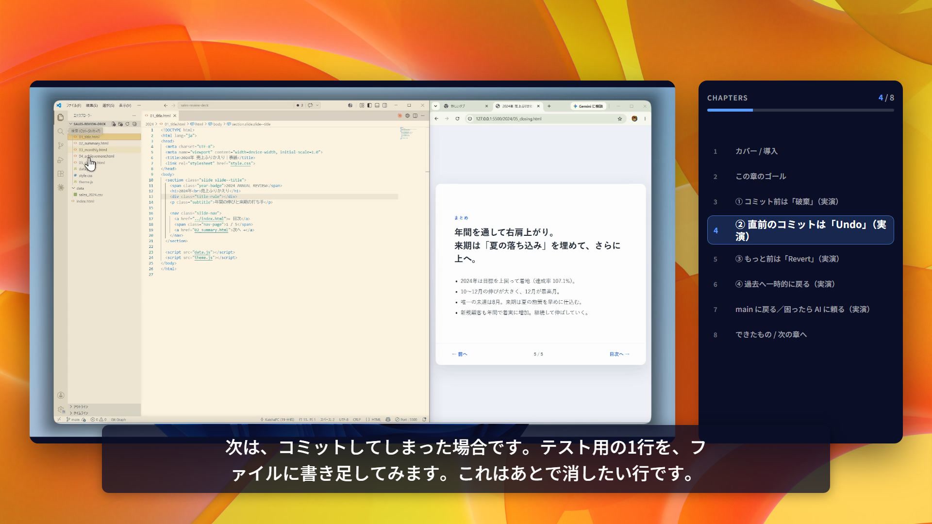Viewport: 932px width, 524px height.
Task: Open dropdown arrow next to chat icon in title bar
Action: coord(317,105)
